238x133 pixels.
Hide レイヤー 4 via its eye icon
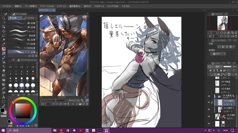(x=209, y=102)
